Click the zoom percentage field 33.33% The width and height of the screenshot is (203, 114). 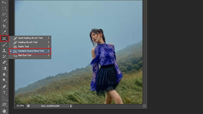pos(20,106)
